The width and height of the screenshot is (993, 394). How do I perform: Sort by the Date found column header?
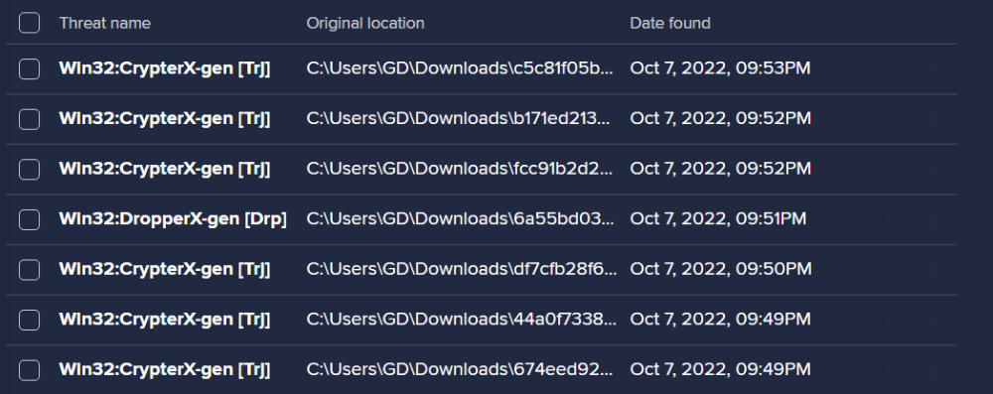click(x=670, y=24)
